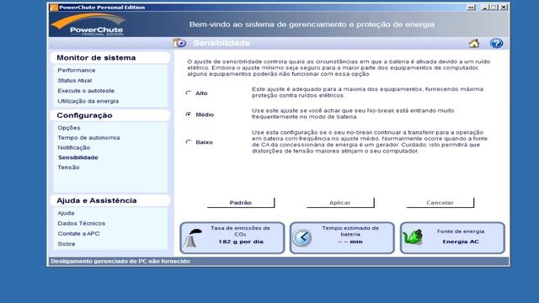Click the CO₂ emissions smokestack icon
Screen dimensions: 539x303
tap(193, 237)
